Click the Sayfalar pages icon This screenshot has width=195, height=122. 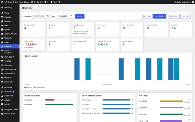pyautogui.click(x=2, y=21)
